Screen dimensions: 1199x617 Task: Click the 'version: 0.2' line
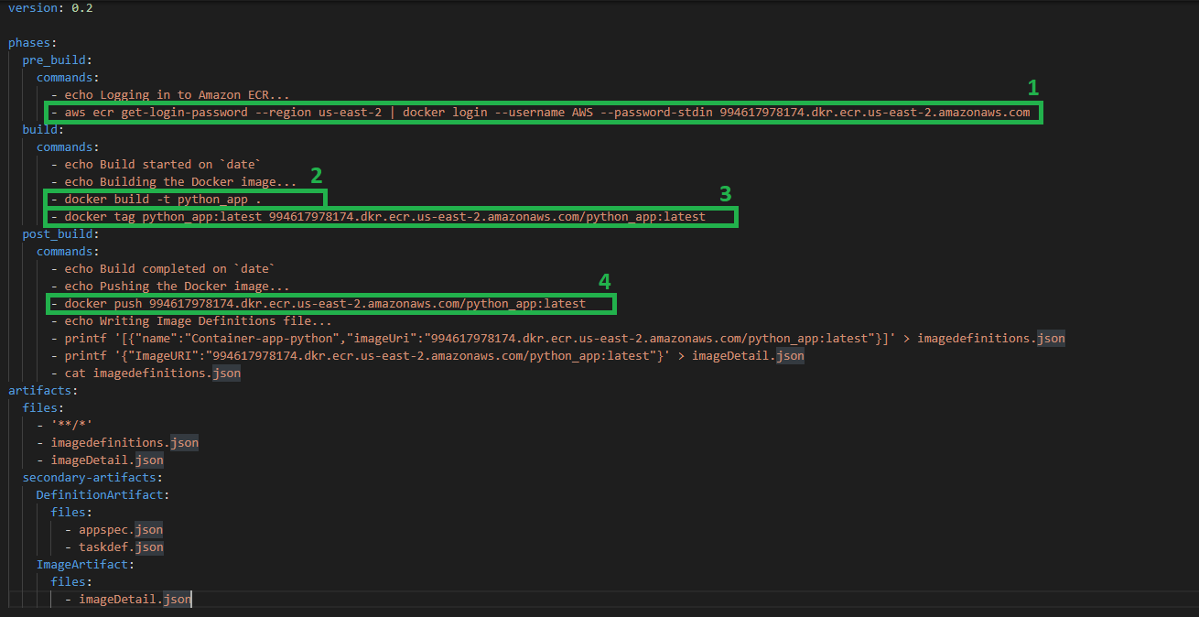(x=50, y=8)
